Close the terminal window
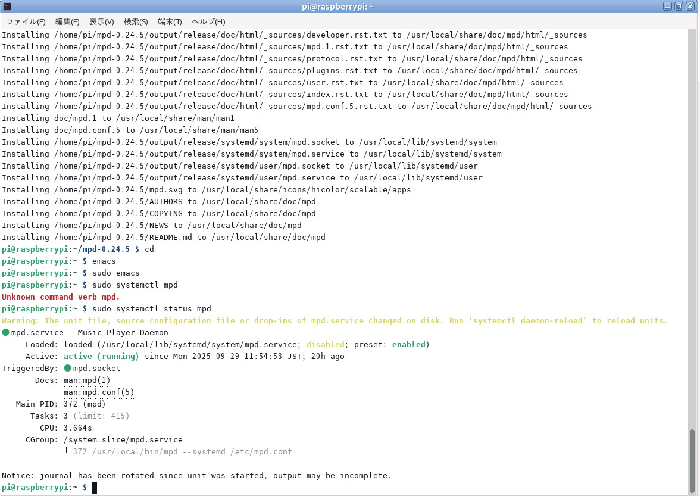The image size is (700, 496). (x=690, y=7)
